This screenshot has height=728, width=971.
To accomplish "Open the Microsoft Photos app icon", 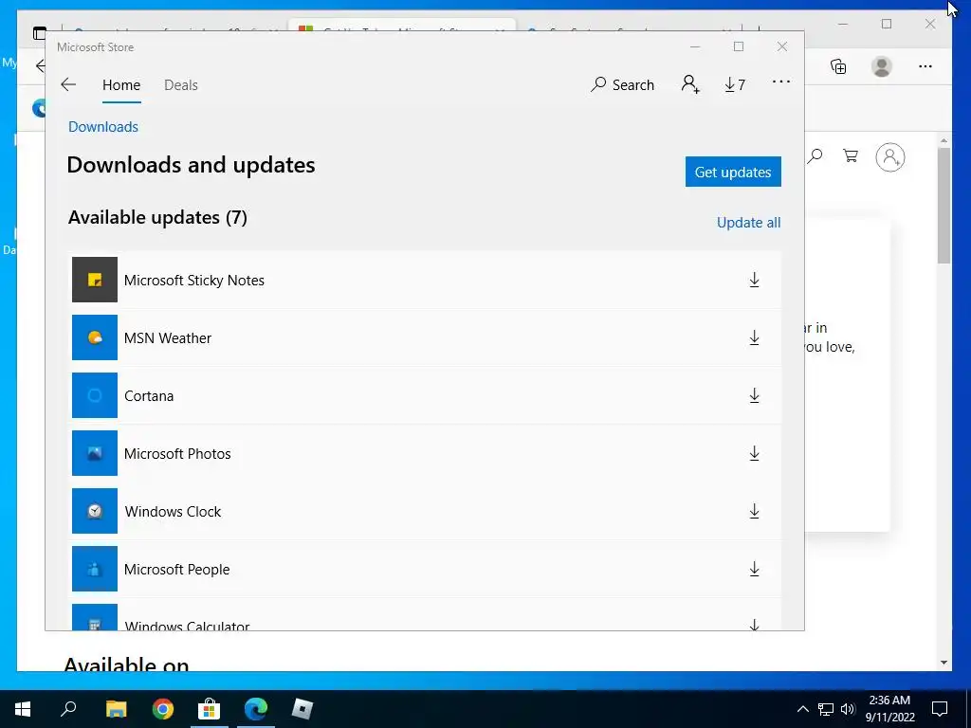I will pyautogui.click(x=95, y=453).
